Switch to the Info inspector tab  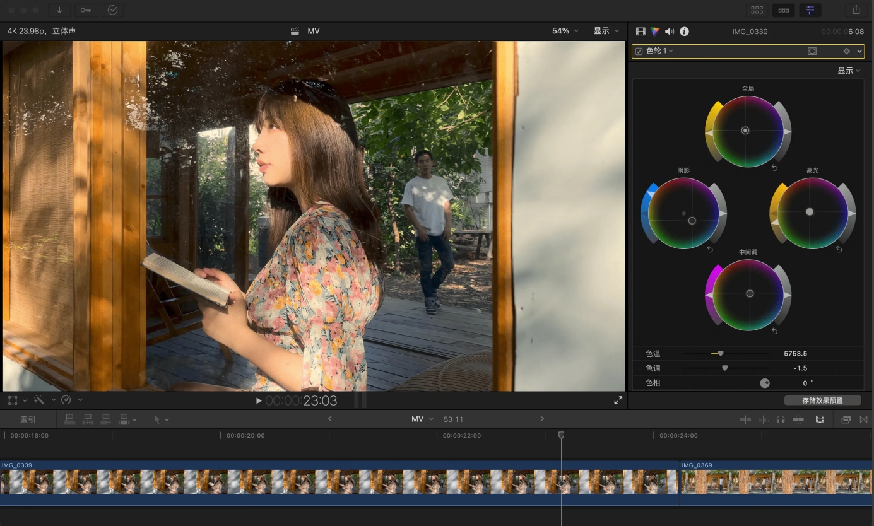coord(684,32)
